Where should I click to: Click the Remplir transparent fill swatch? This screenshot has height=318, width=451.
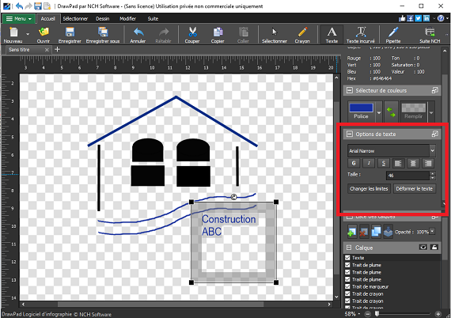pyautogui.click(x=413, y=108)
